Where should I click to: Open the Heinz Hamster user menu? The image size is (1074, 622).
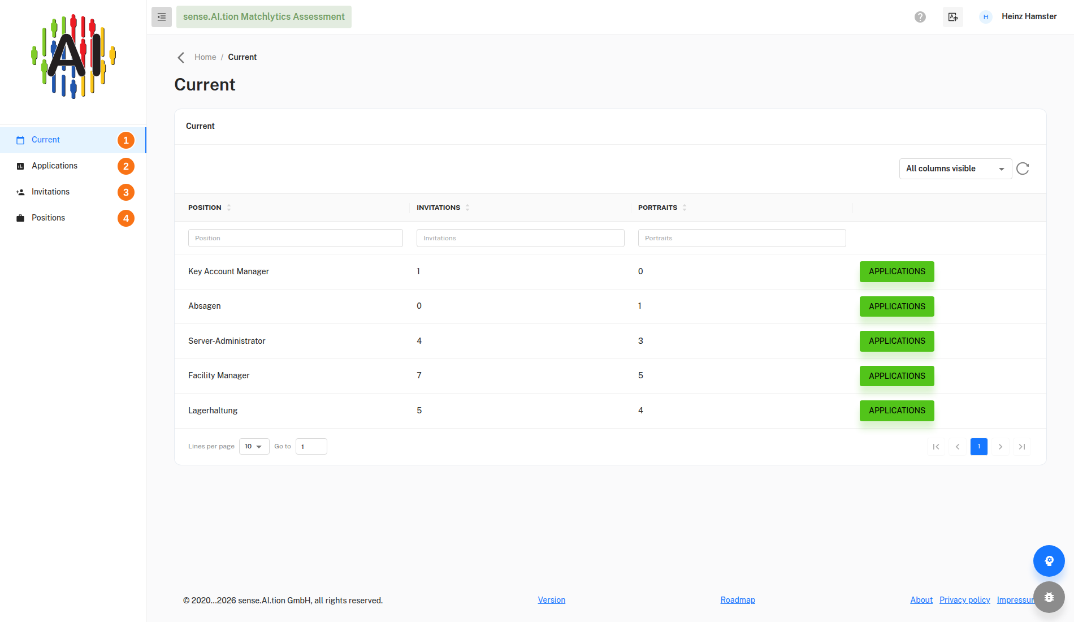1018,17
